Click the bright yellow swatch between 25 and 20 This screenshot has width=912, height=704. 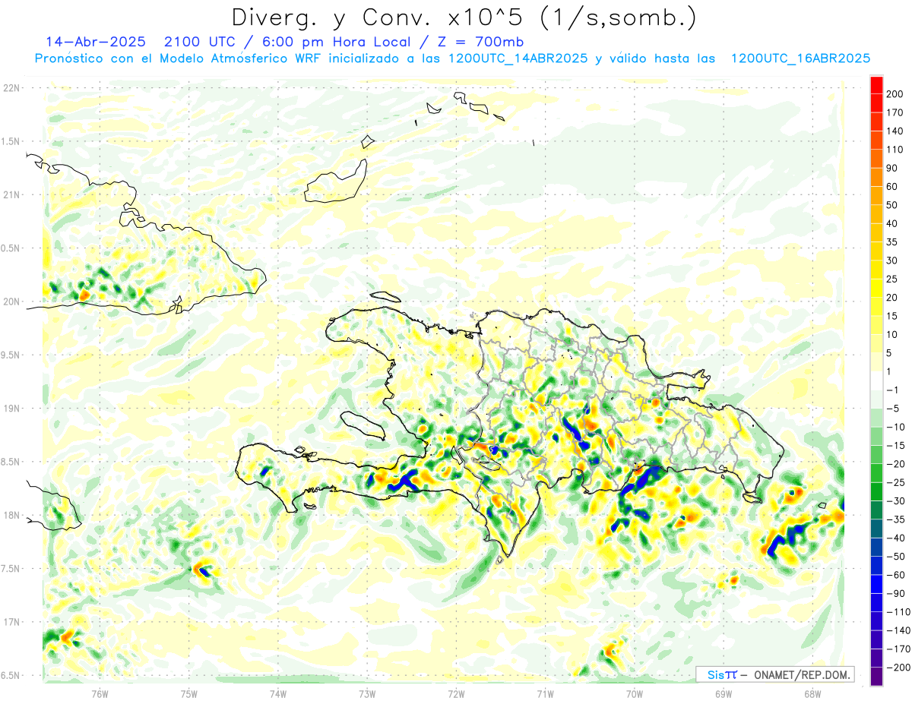click(876, 288)
